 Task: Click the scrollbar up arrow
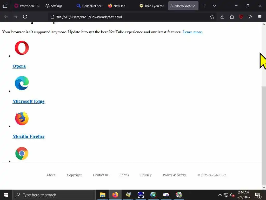(x=264, y=24)
